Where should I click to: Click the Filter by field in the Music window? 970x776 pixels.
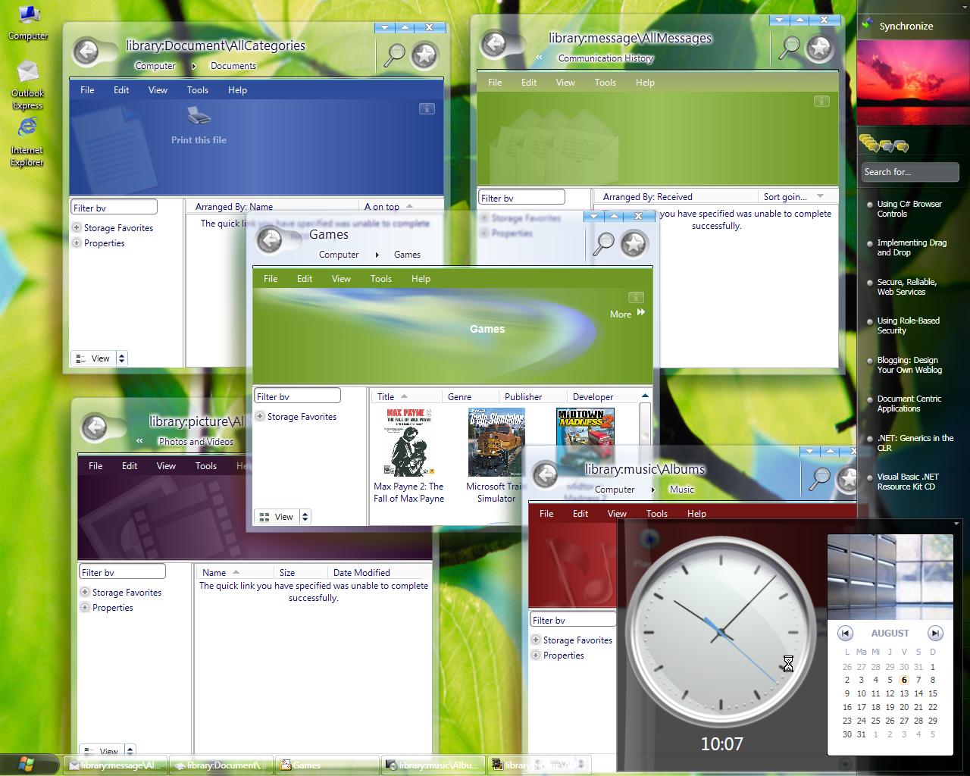pos(573,619)
